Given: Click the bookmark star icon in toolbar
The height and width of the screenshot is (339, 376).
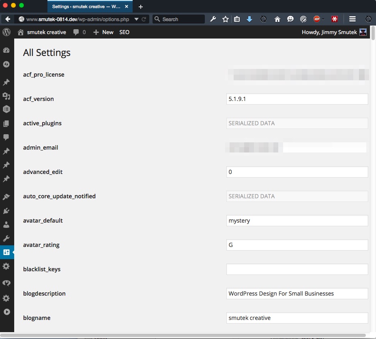Looking at the screenshot, I should coord(226,19).
